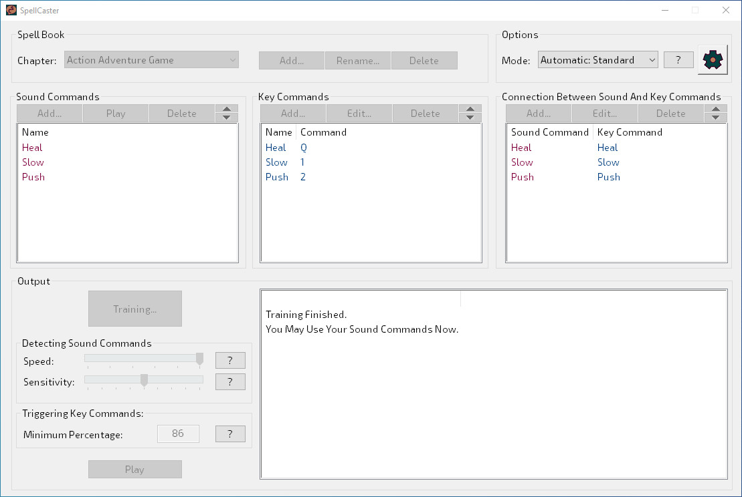
Task: Click the SpellCaster app icon in title bar
Action: point(11,10)
